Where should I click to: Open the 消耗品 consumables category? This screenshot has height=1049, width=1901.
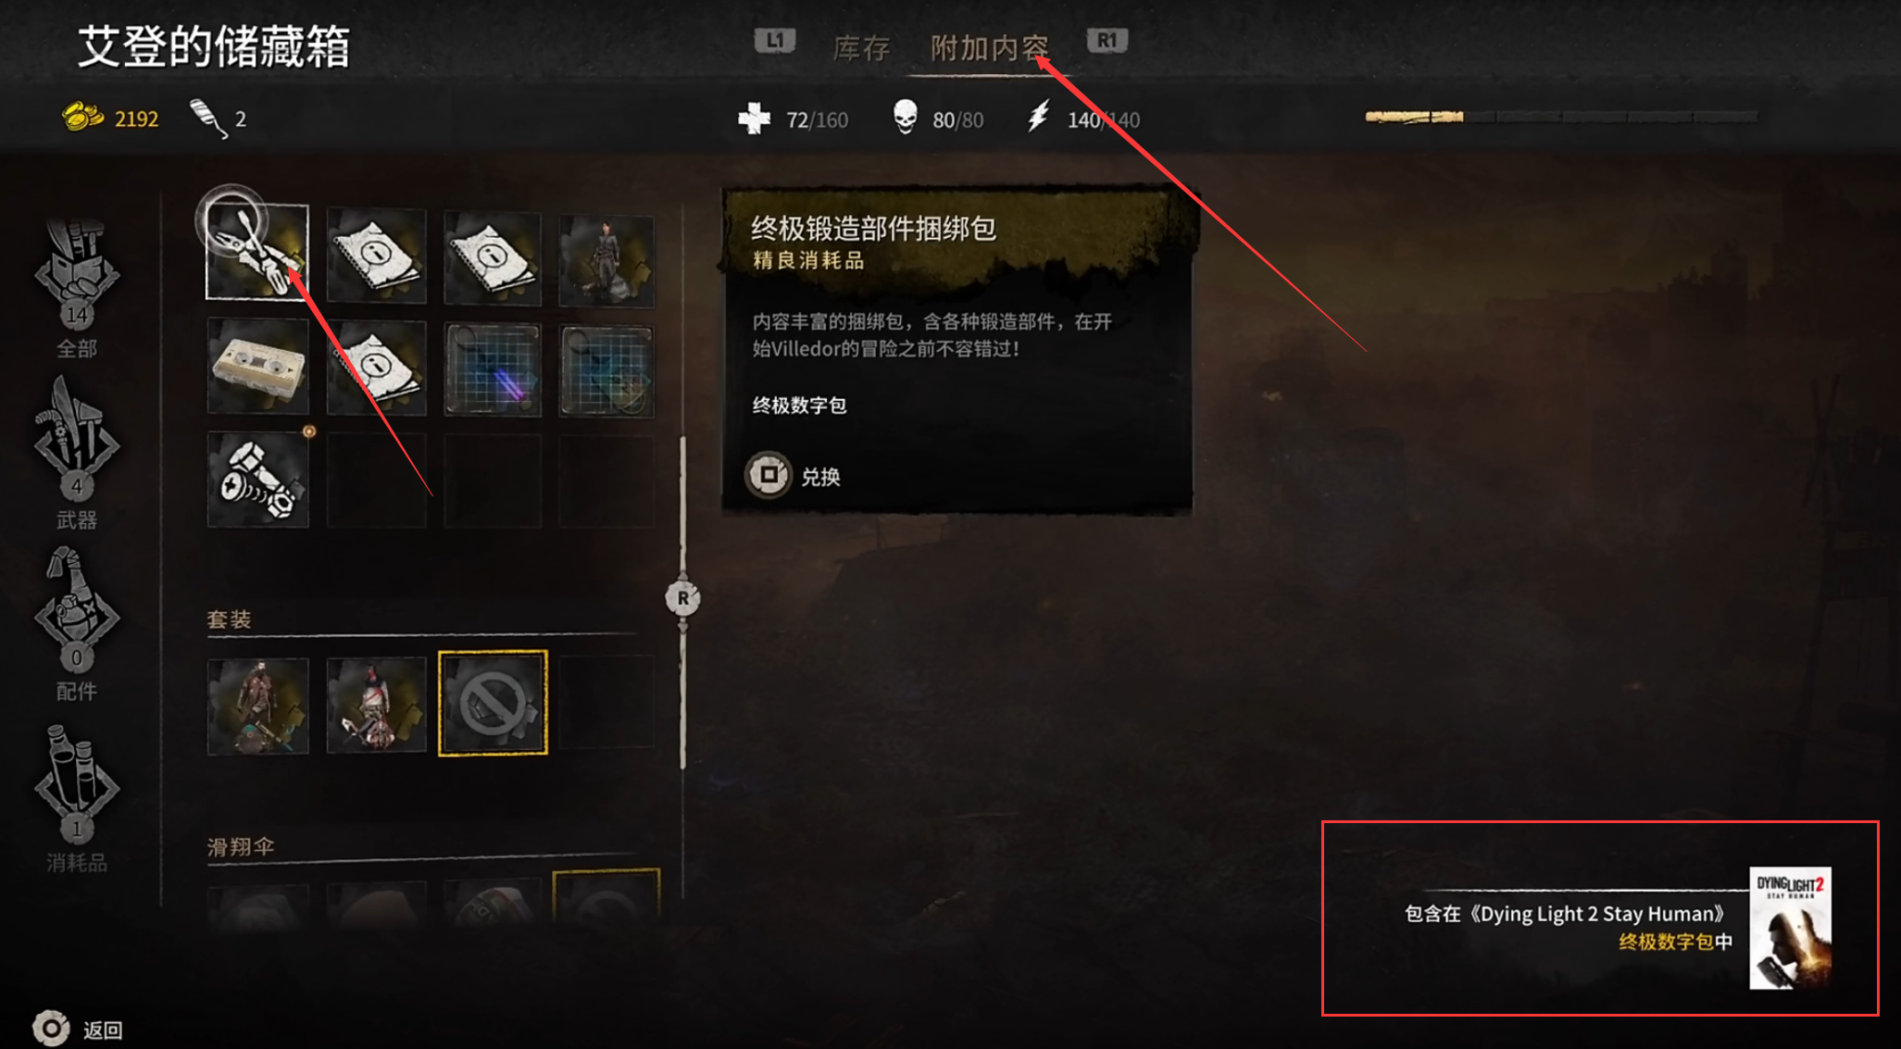(x=77, y=798)
